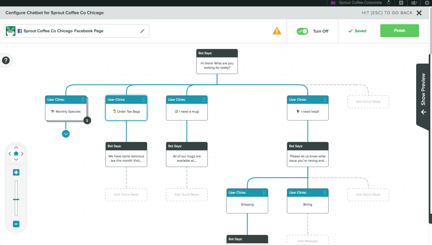Viewport: 432px width, 245px height.
Task: Zoom in with the plus button
Action: pyautogui.click(x=16, y=172)
